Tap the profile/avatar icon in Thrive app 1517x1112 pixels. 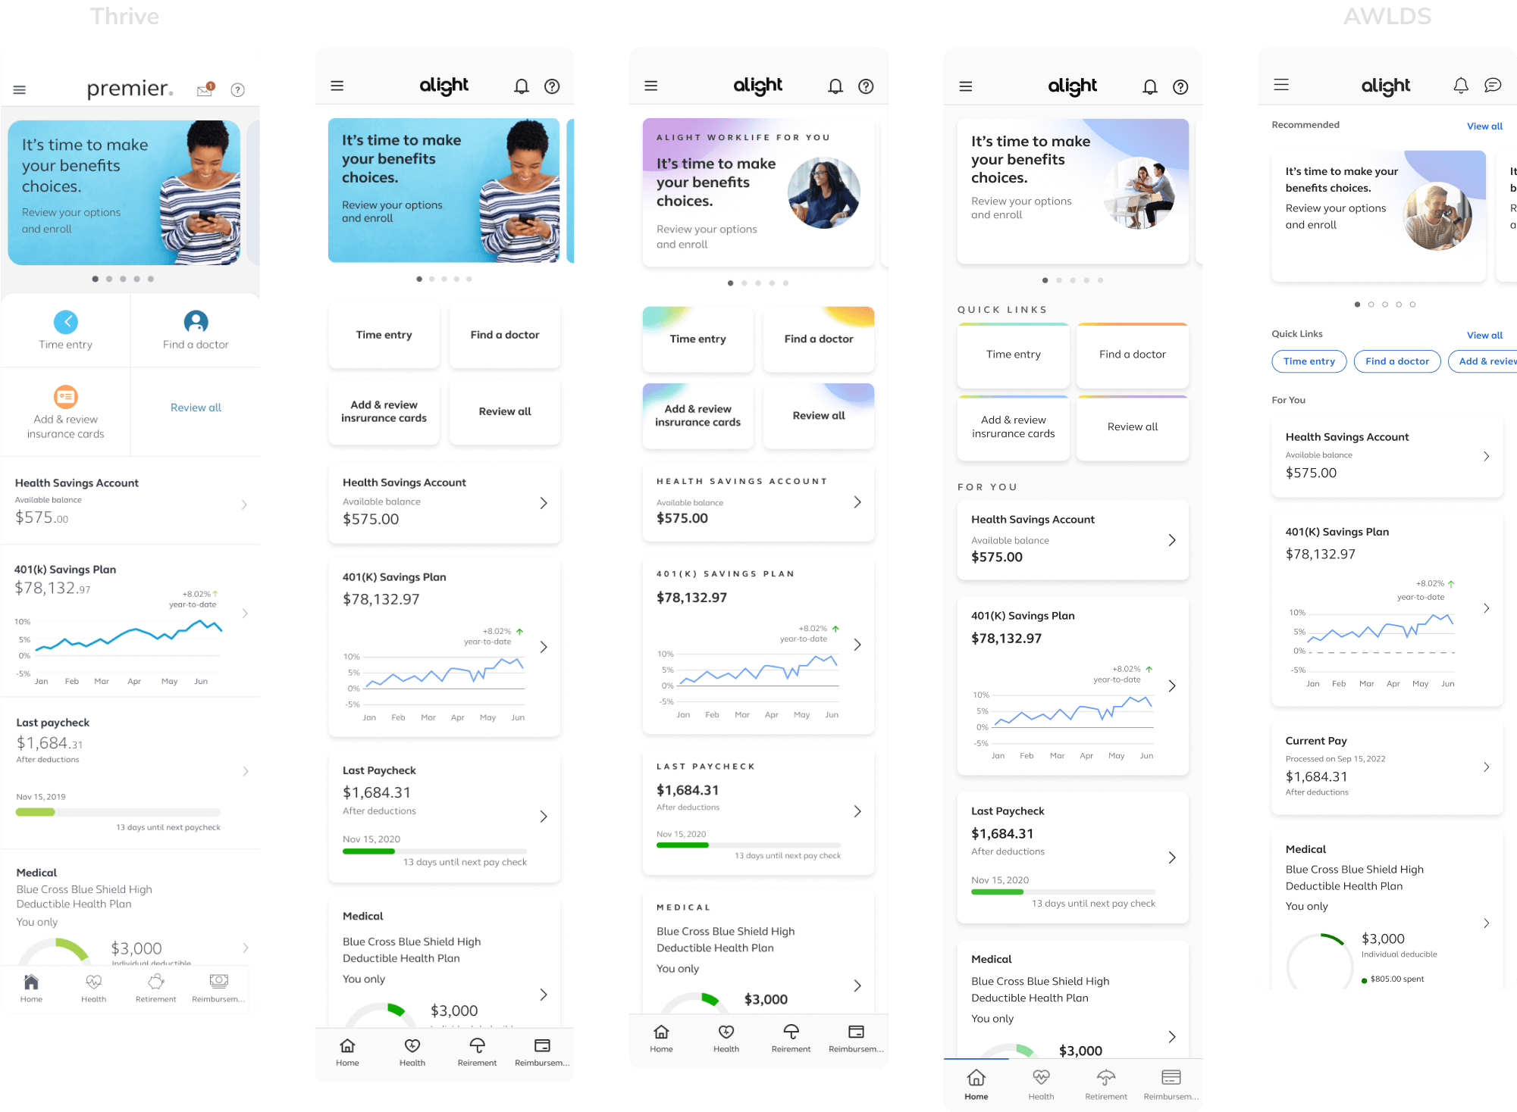(x=191, y=323)
